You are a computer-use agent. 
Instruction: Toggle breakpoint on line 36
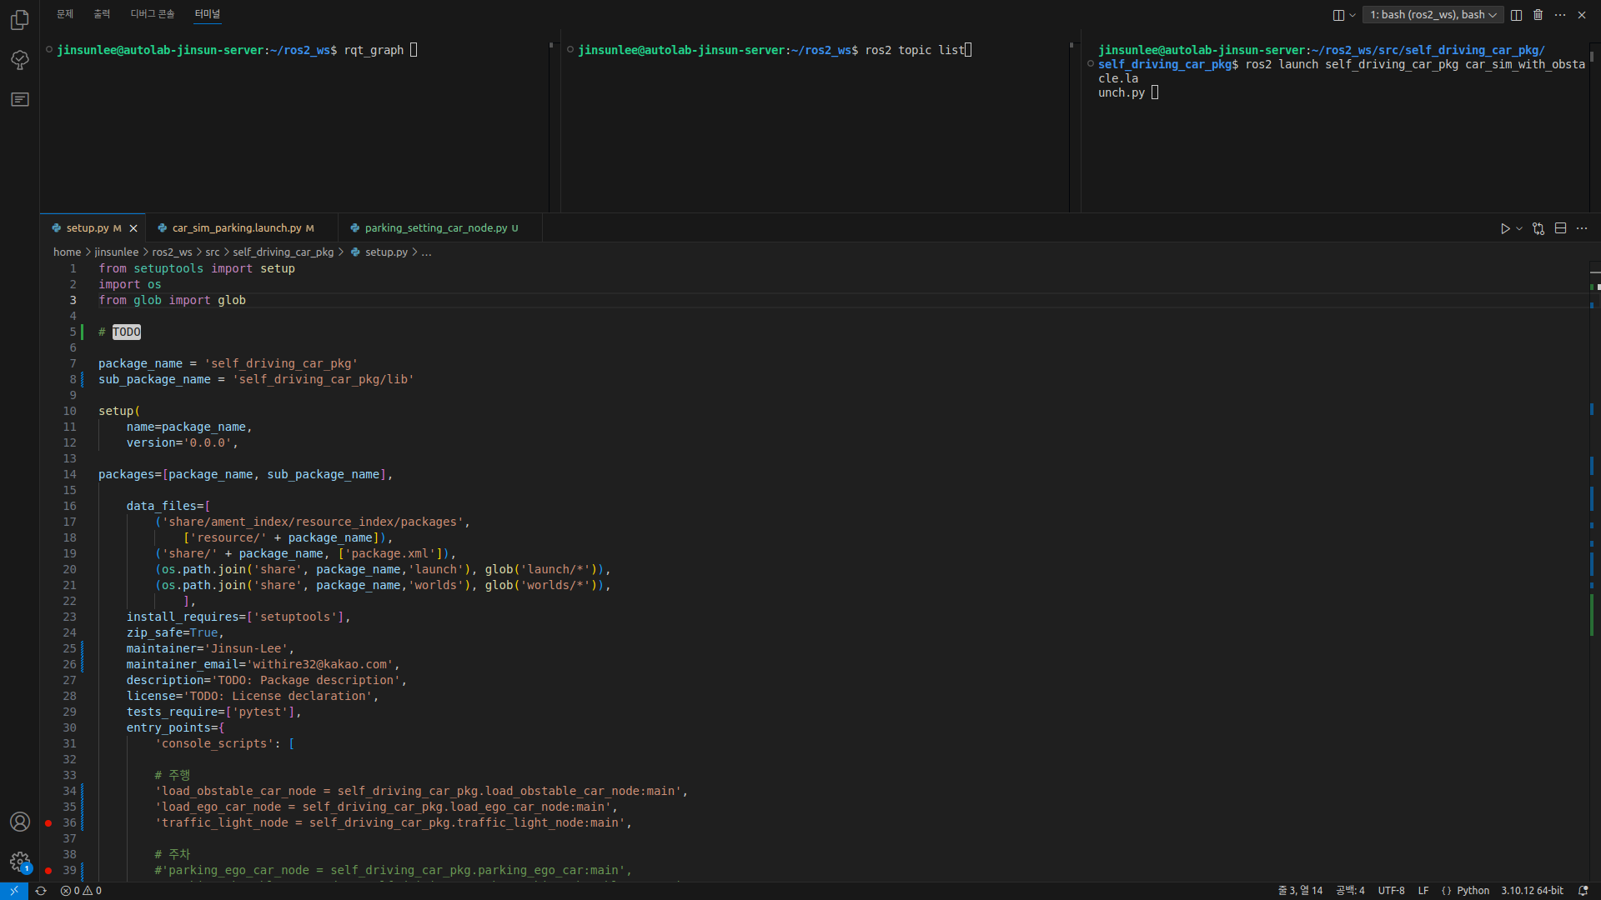(48, 823)
